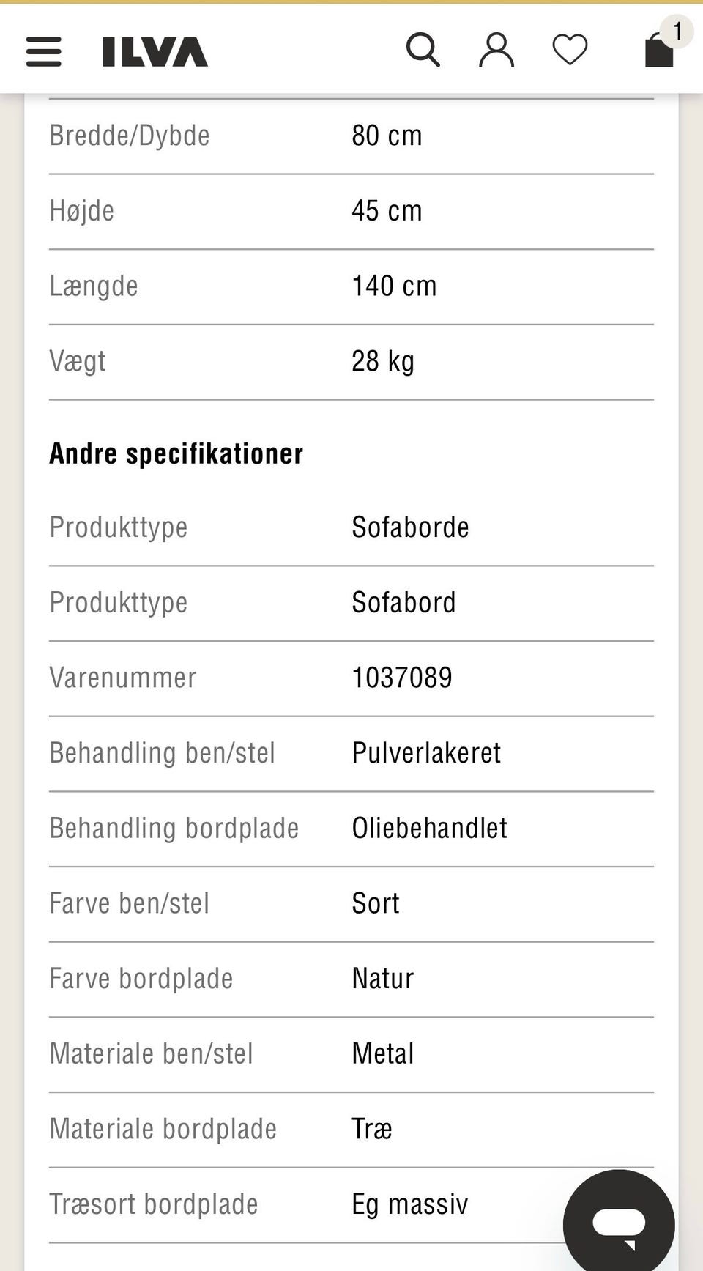Image resolution: width=703 pixels, height=1271 pixels.
Task: Click the Sofaborde product type value
Action: point(410,527)
